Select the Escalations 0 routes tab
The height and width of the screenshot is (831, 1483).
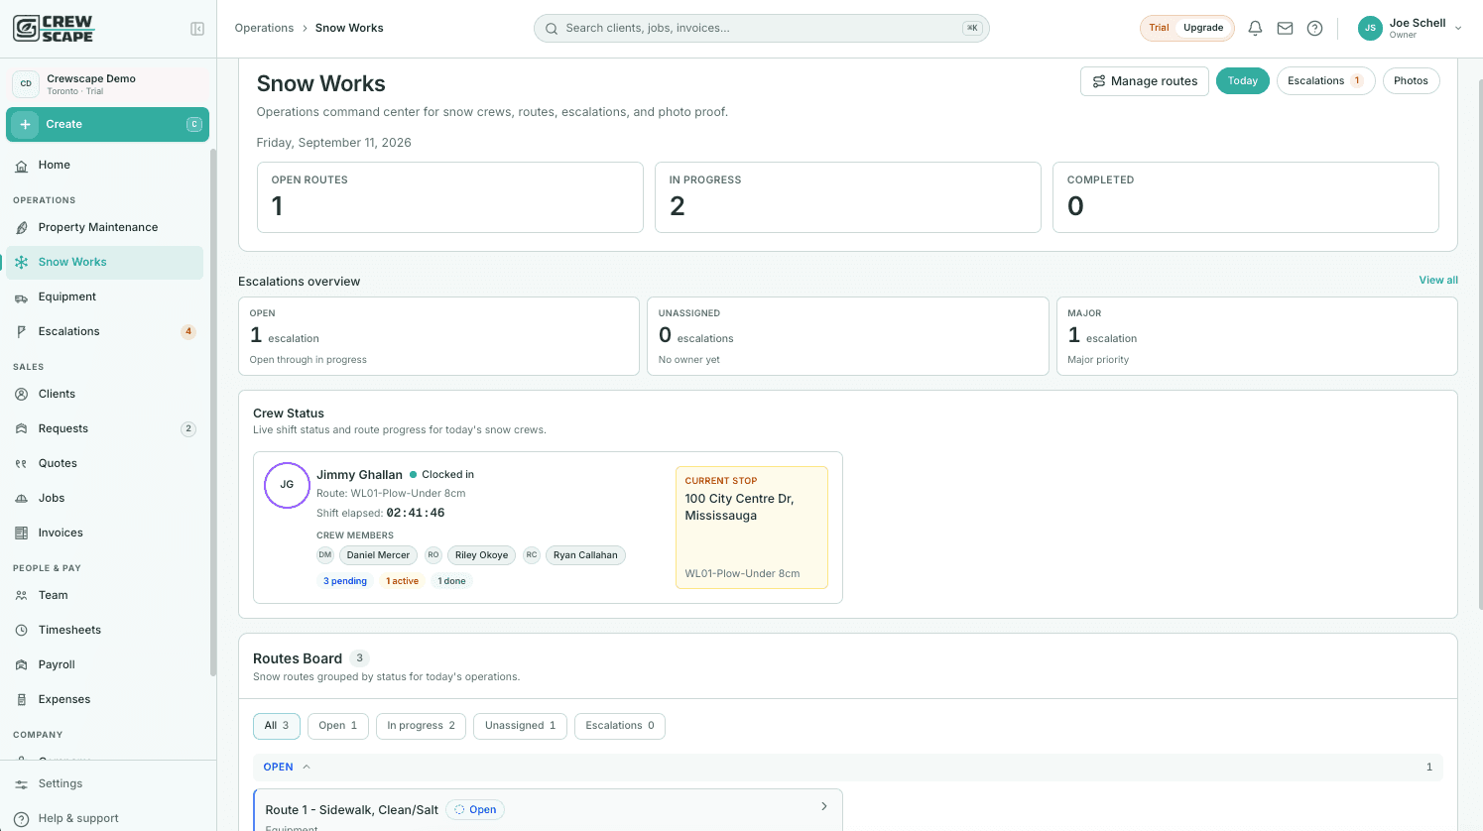(x=620, y=726)
